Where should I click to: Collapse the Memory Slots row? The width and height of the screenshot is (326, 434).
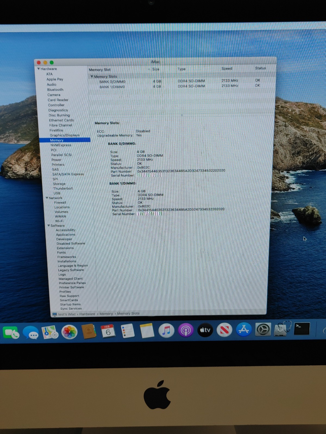[92, 77]
